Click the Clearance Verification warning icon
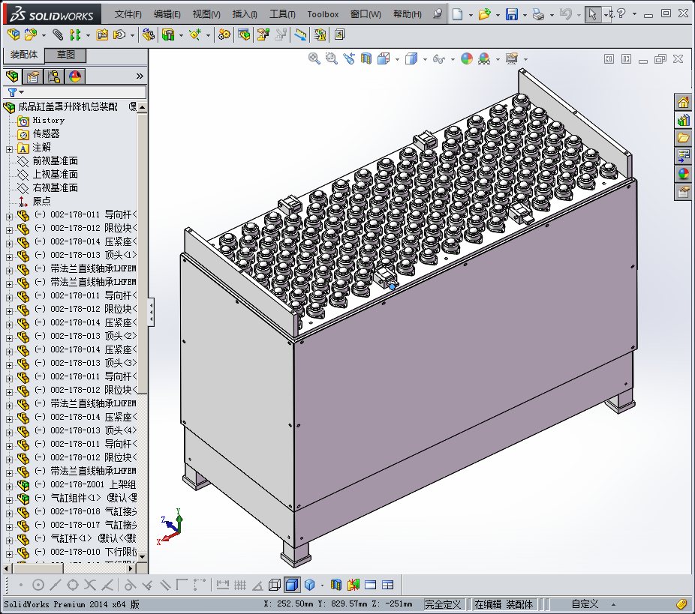 point(320,34)
